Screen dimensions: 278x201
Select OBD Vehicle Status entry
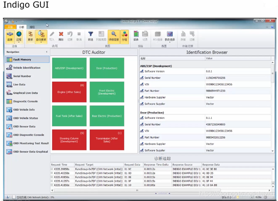coord(27,118)
